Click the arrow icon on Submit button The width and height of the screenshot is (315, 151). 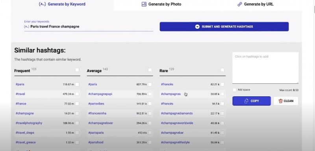(x=197, y=27)
